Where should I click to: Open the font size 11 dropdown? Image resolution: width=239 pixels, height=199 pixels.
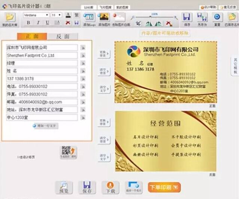(56, 15)
